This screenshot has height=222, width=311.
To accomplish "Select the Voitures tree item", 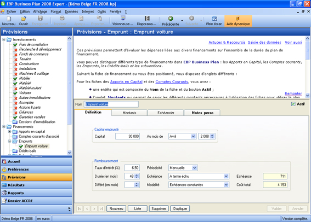I will tap(25, 93).
